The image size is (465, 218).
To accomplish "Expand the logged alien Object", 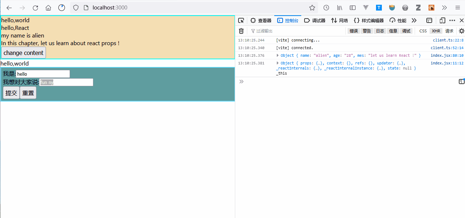I will [x=278, y=55].
